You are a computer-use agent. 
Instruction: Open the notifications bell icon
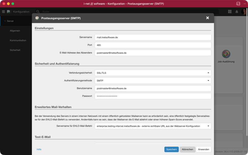coord(237,12)
